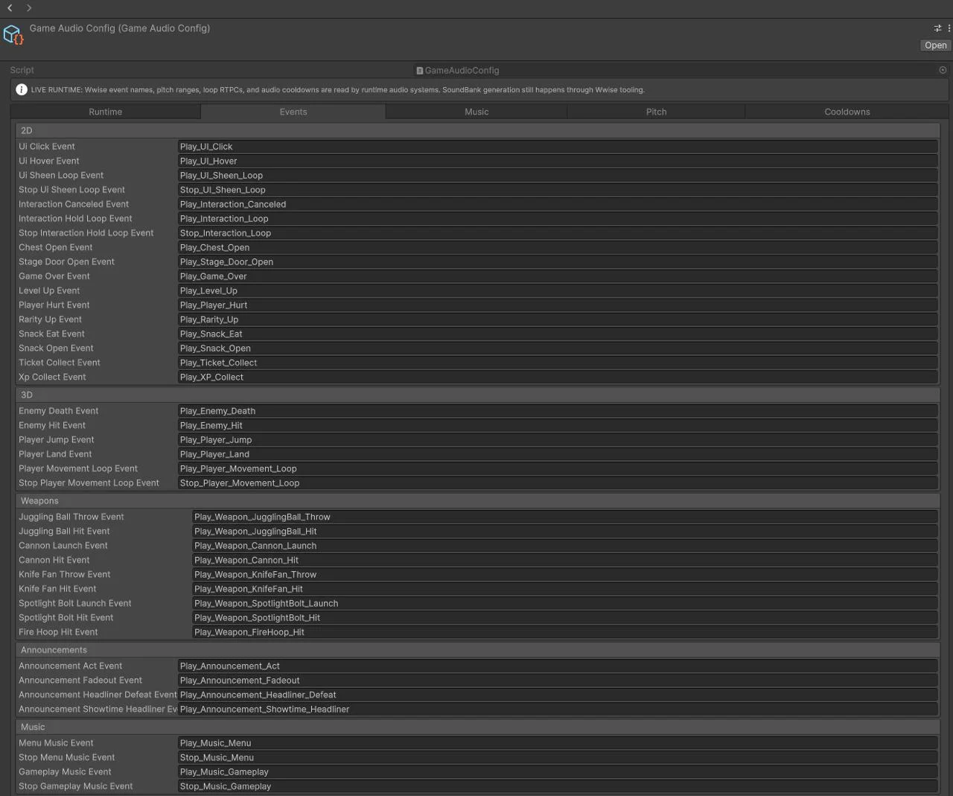Edit the Play_Weapon_KnifeFan_Hit field

point(565,589)
